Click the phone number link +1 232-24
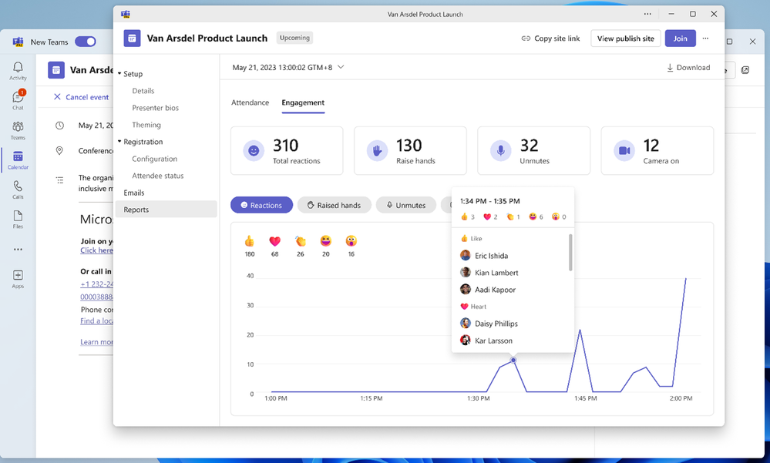Image resolution: width=770 pixels, height=463 pixels. pos(97,284)
